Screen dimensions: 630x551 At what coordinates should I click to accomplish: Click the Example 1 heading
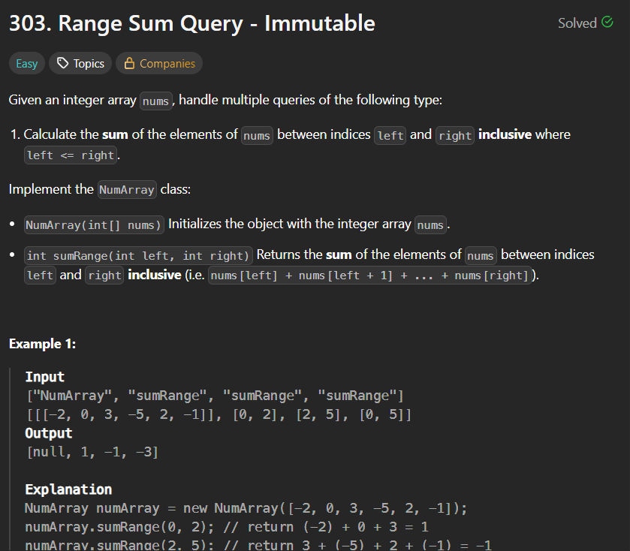[42, 344]
